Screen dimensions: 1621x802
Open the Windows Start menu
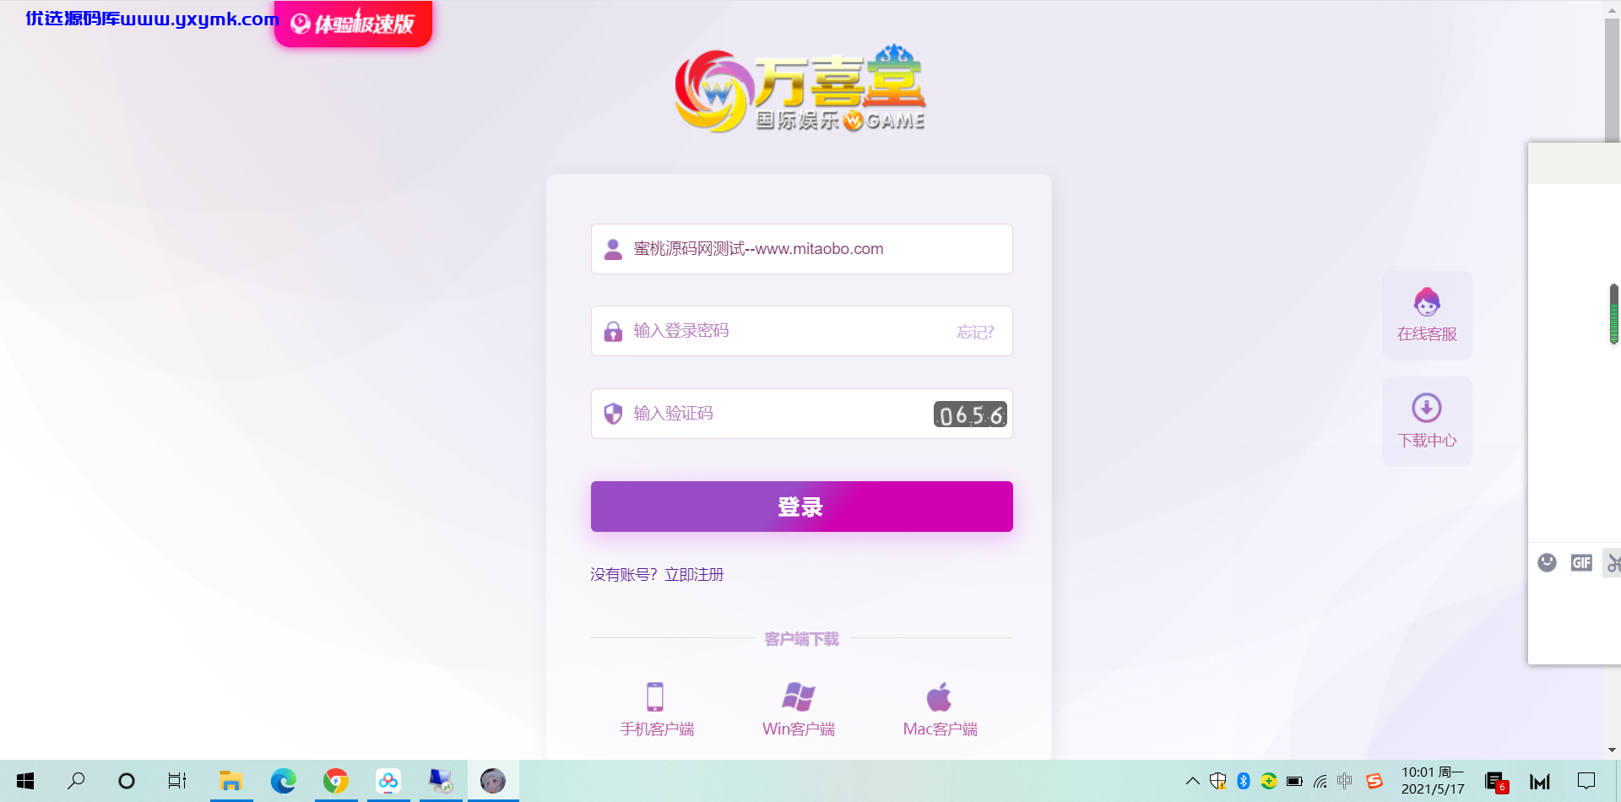tap(25, 781)
